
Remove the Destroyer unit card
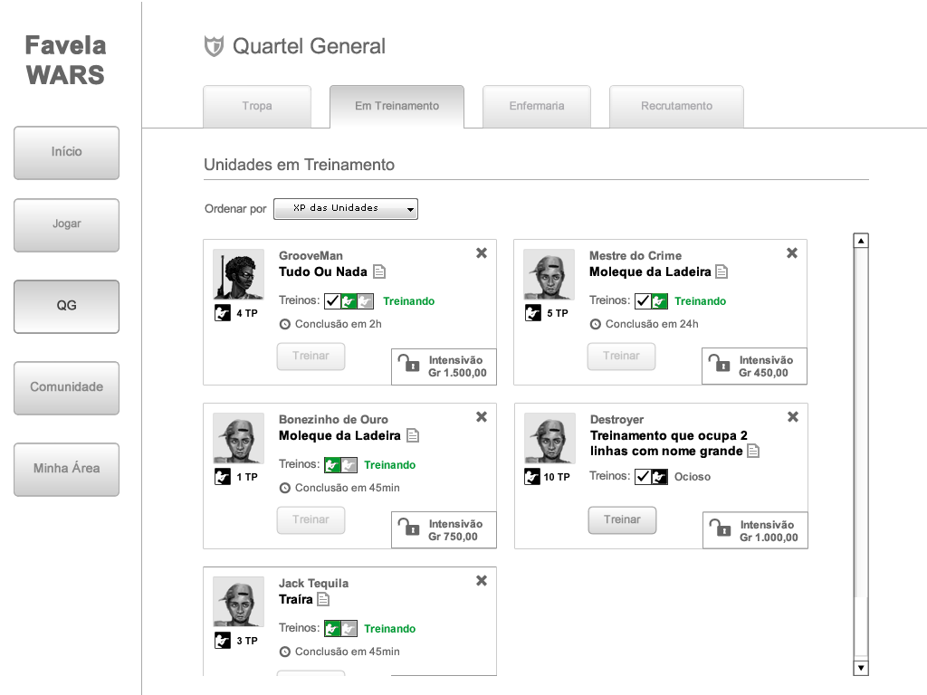[x=793, y=417]
